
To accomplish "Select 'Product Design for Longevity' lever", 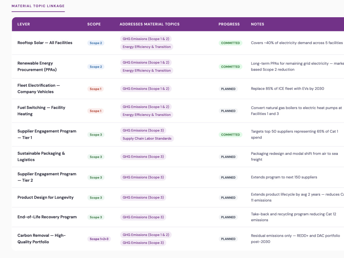I will tap(45, 197).
